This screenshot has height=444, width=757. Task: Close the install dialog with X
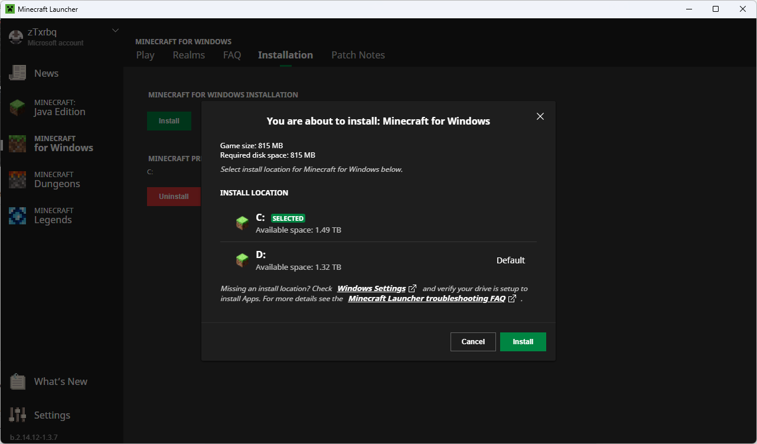[x=540, y=116]
